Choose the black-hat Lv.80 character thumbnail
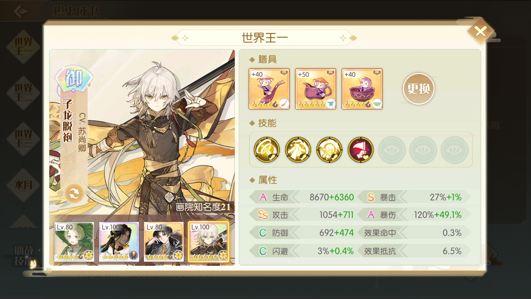Viewport: 531px width, 299px height. (164, 242)
